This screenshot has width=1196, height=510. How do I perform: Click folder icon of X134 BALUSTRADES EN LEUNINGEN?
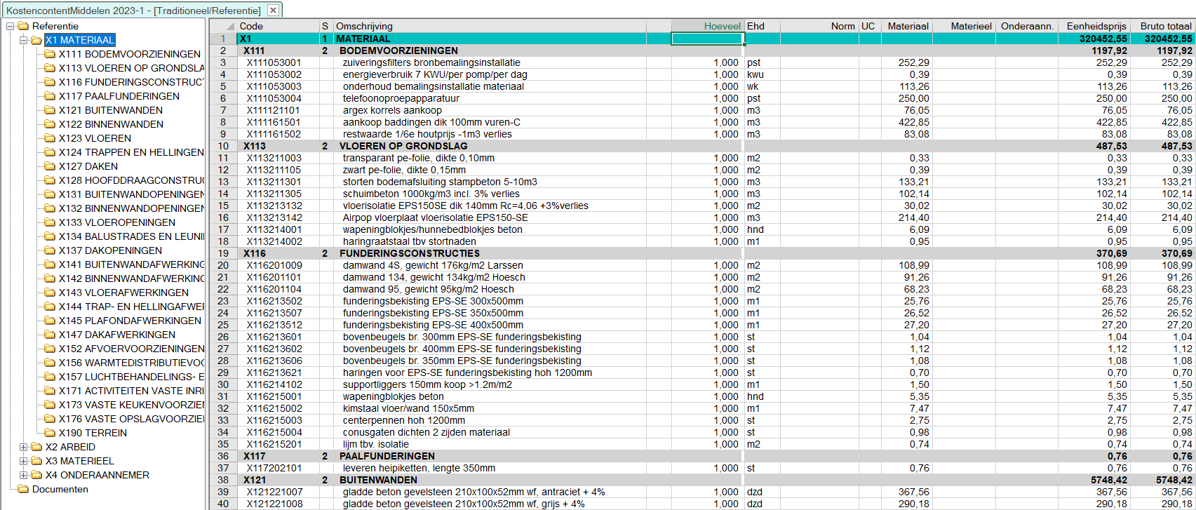[x=50, y=236]
